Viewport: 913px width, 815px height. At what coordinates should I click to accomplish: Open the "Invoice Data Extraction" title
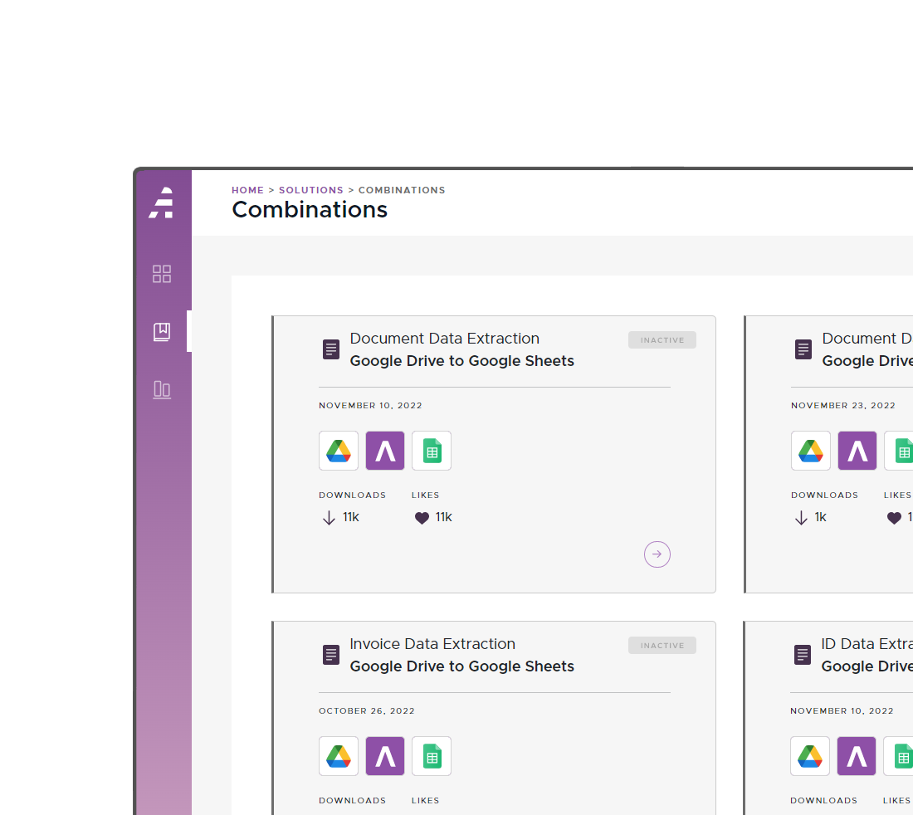pyautogui.click(x=432, y=644)
